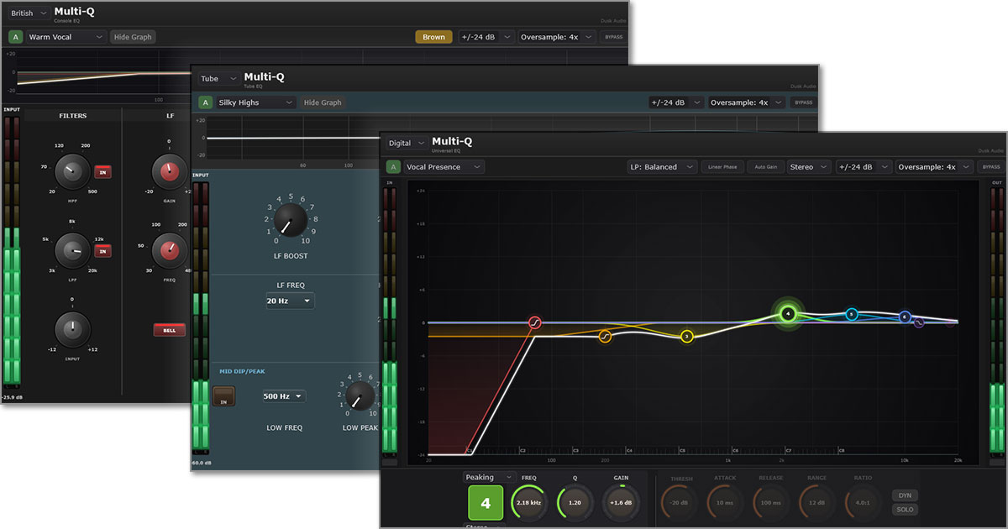Click Hide Graph in the Tube EQ
The image size is (1008, 529).
(x=323, y=102)
